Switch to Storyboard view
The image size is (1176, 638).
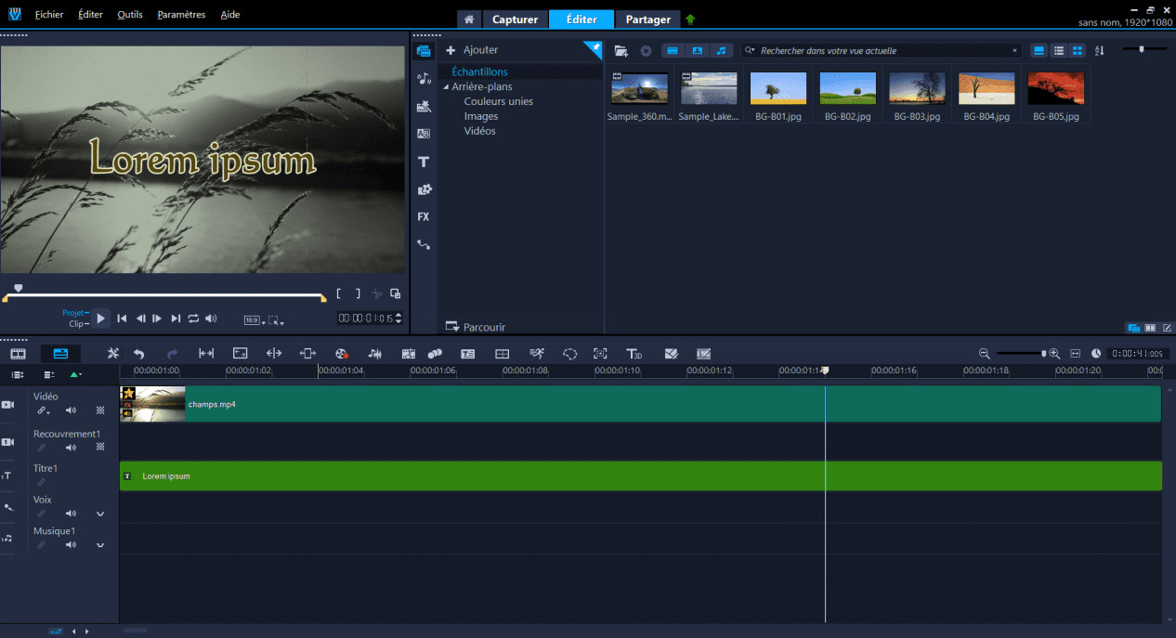(x=18, y=354)
